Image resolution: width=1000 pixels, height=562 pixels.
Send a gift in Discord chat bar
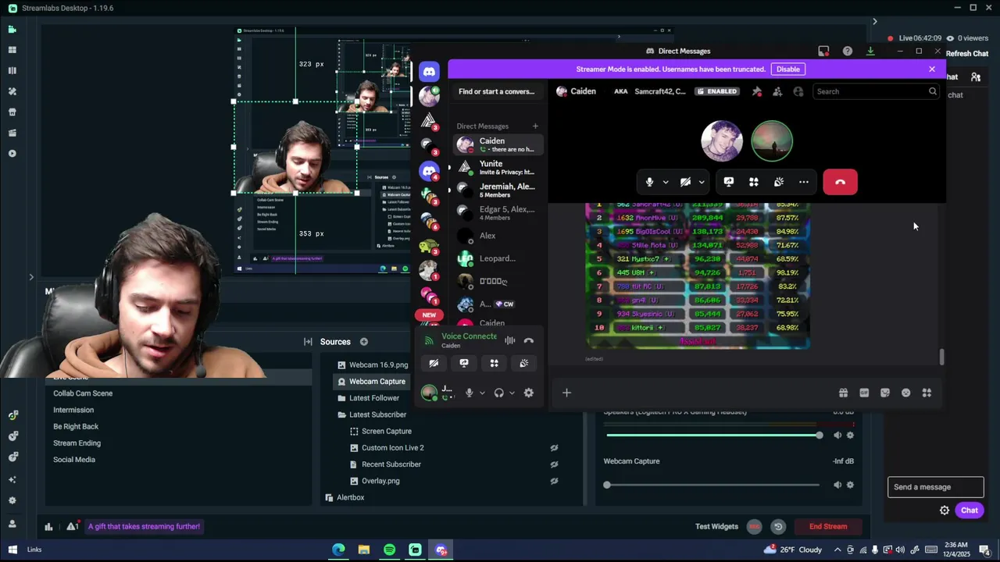tap(843, 393)
